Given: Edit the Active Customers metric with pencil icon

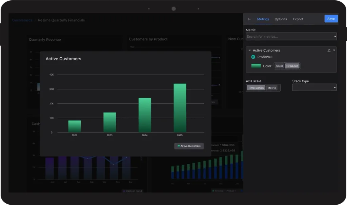Looking at the screenshot, I should point(329,50).
